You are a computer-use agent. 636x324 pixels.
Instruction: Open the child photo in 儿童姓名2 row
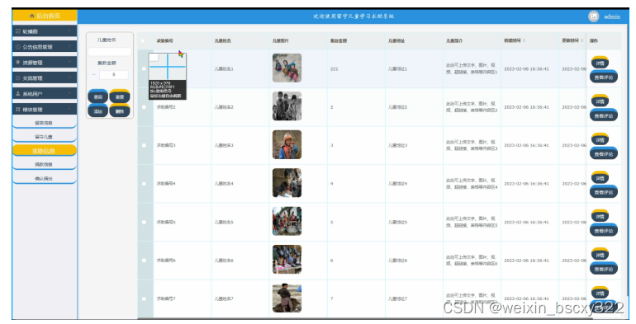(x=287, y=106)
